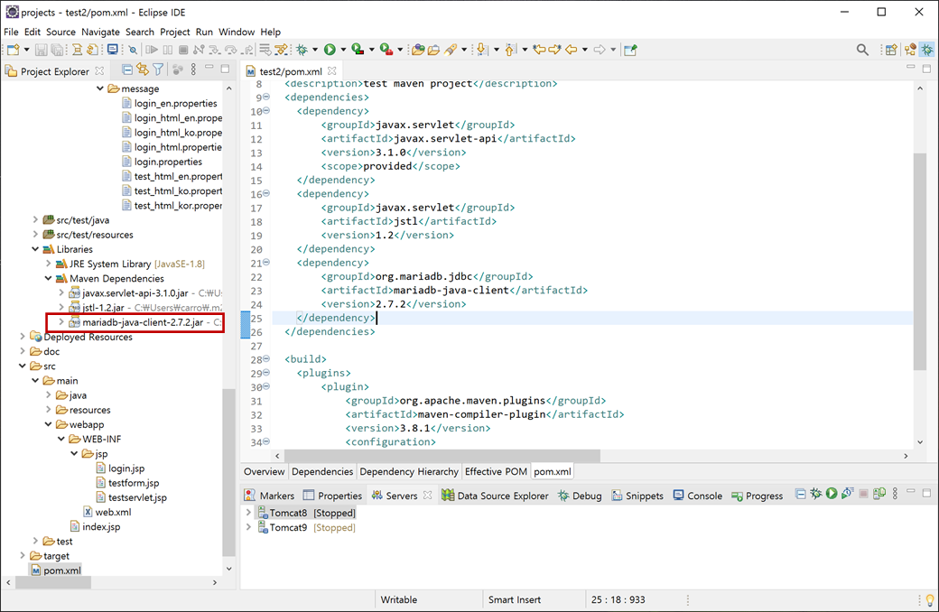Viewport: 939px width, 612px height.
Task: Expand the target folder
Action: [23, 556]
